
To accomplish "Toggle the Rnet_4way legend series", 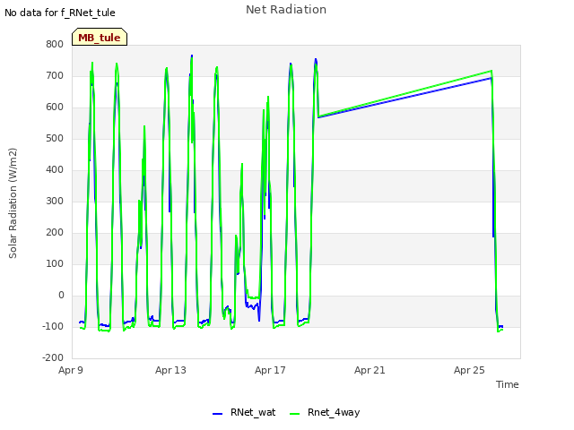I will [325, 412].
